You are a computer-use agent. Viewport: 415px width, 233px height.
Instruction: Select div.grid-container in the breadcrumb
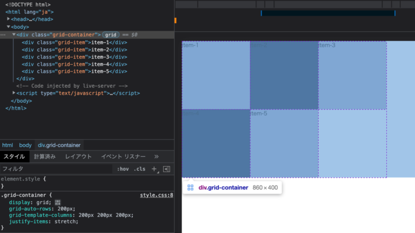(x=59, y=145)
